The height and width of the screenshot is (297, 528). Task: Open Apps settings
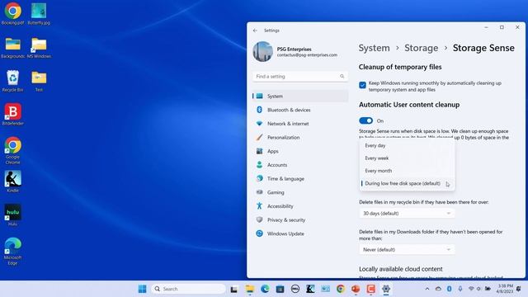click(x=300, y=151)
